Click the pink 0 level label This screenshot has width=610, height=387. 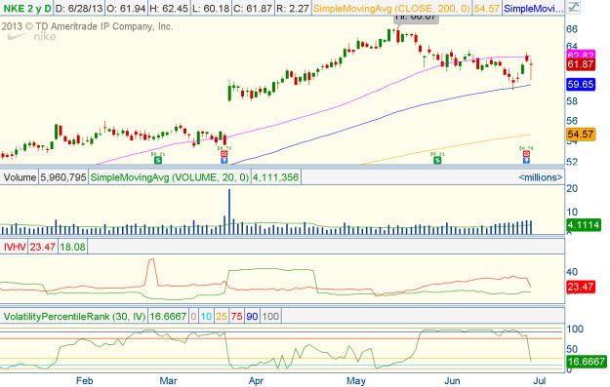pos(193,316)
